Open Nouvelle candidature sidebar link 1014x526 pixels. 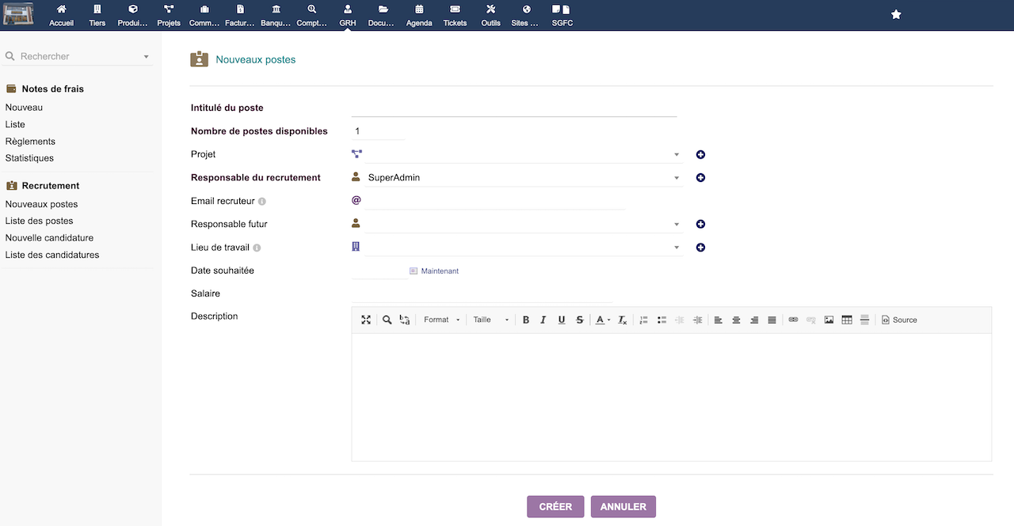click(x=49, y=237)
